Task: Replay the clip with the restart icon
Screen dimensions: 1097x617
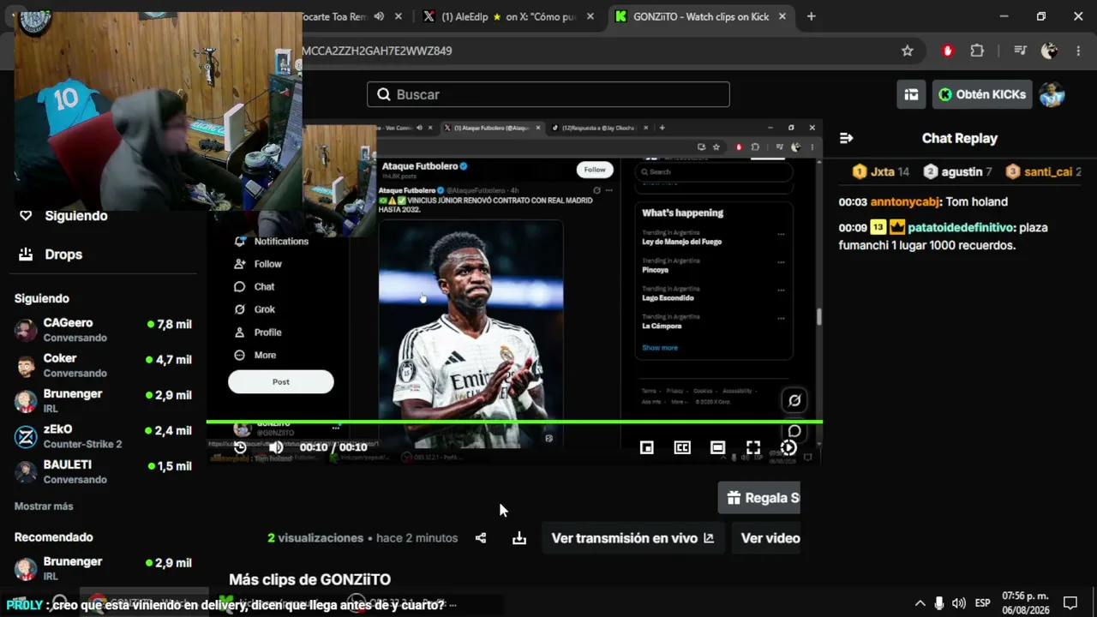Action: (x=240, y=447)
